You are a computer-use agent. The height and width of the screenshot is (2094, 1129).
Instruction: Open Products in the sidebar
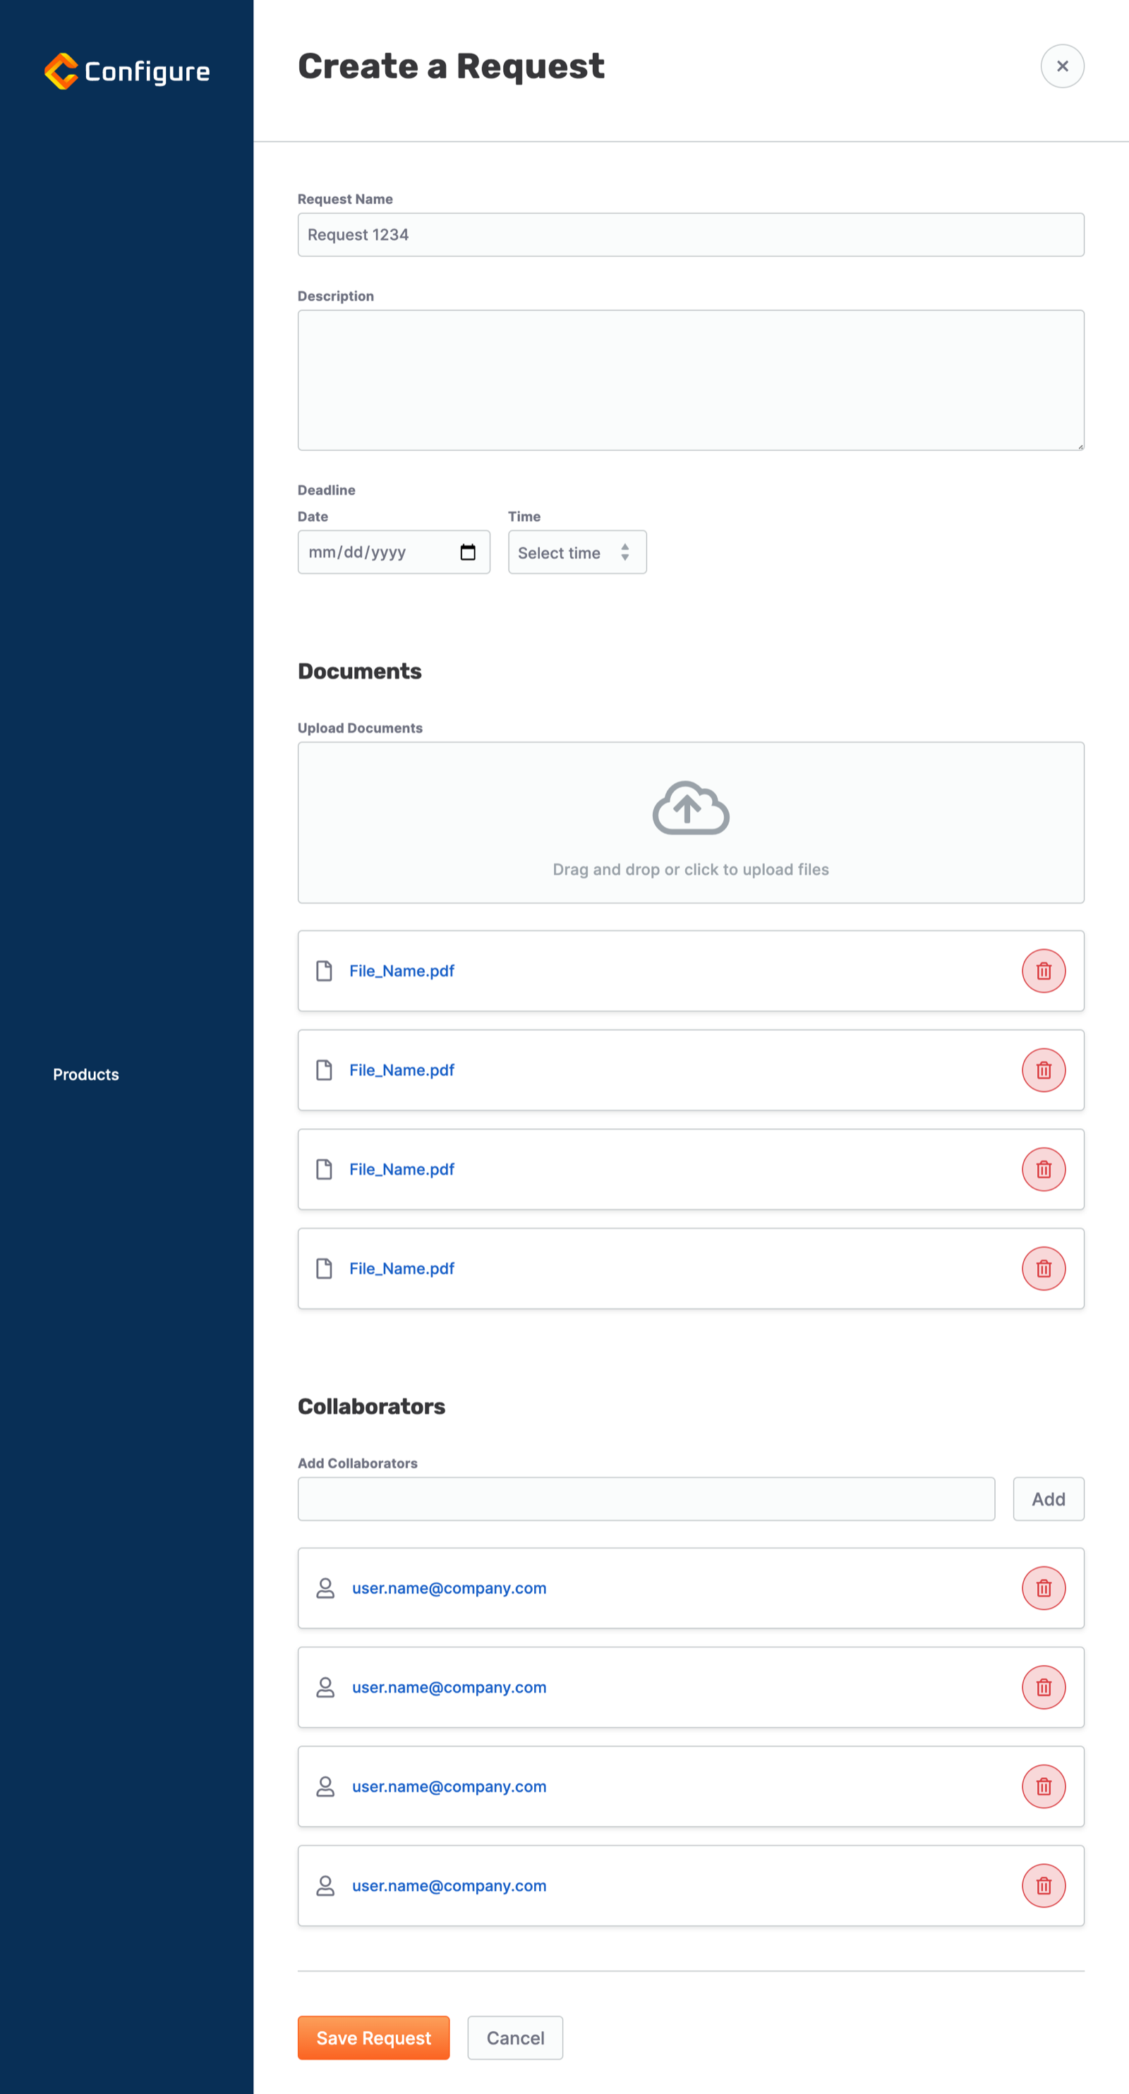click(85, 1074)
